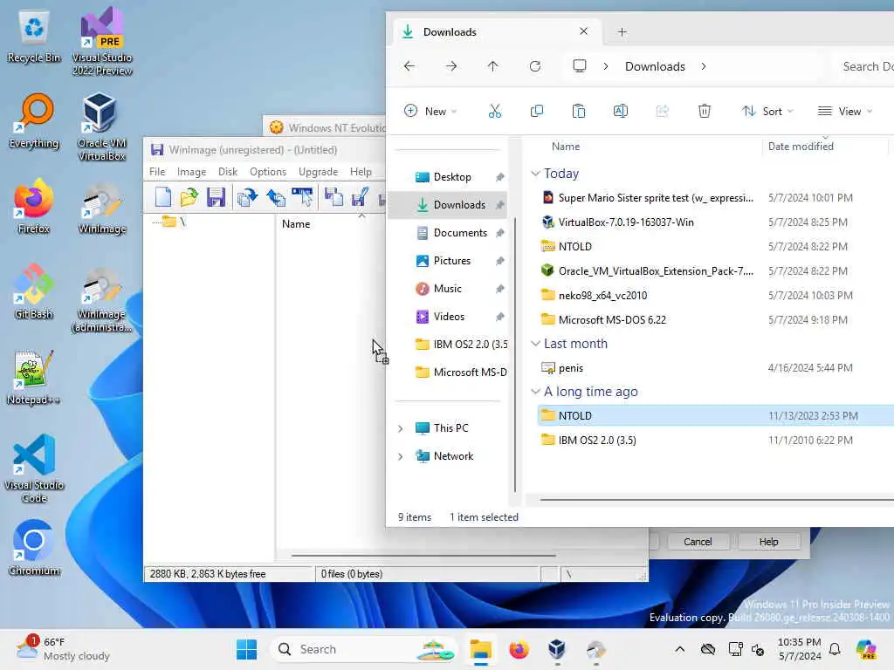Collapse the Today group
This screenshot has height=670, width=894.
pos(535,174)
